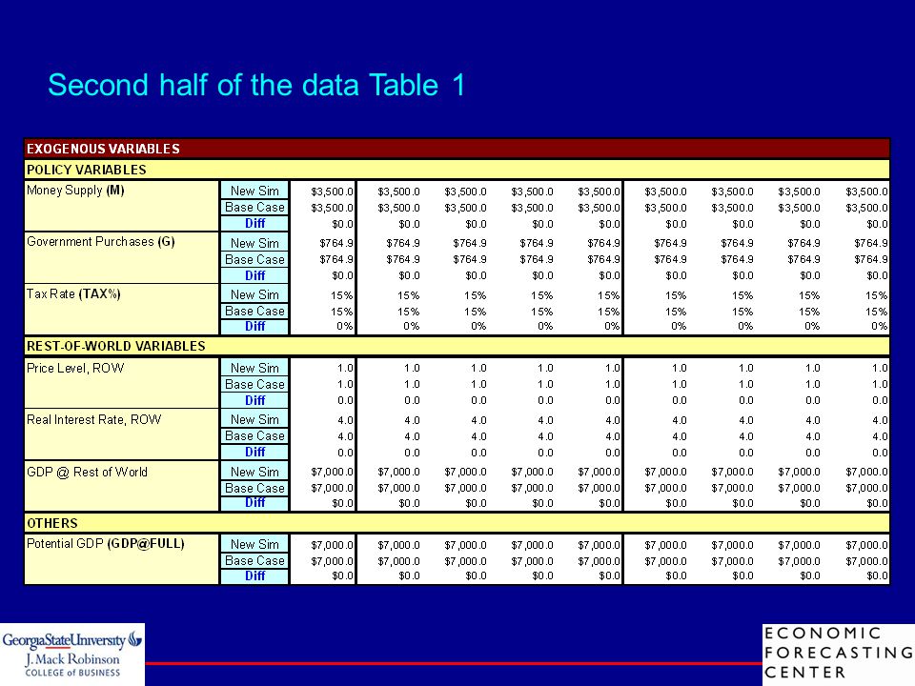Select New Sim cell for GDP @ Rest of World
915x686 pixels.
254,472
